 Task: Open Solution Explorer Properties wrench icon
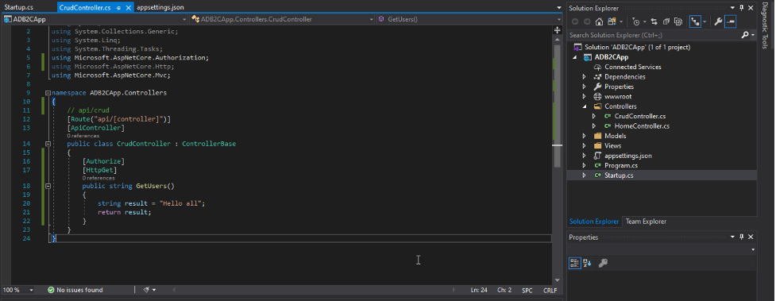pyautogui.click(x=717, y=21)
